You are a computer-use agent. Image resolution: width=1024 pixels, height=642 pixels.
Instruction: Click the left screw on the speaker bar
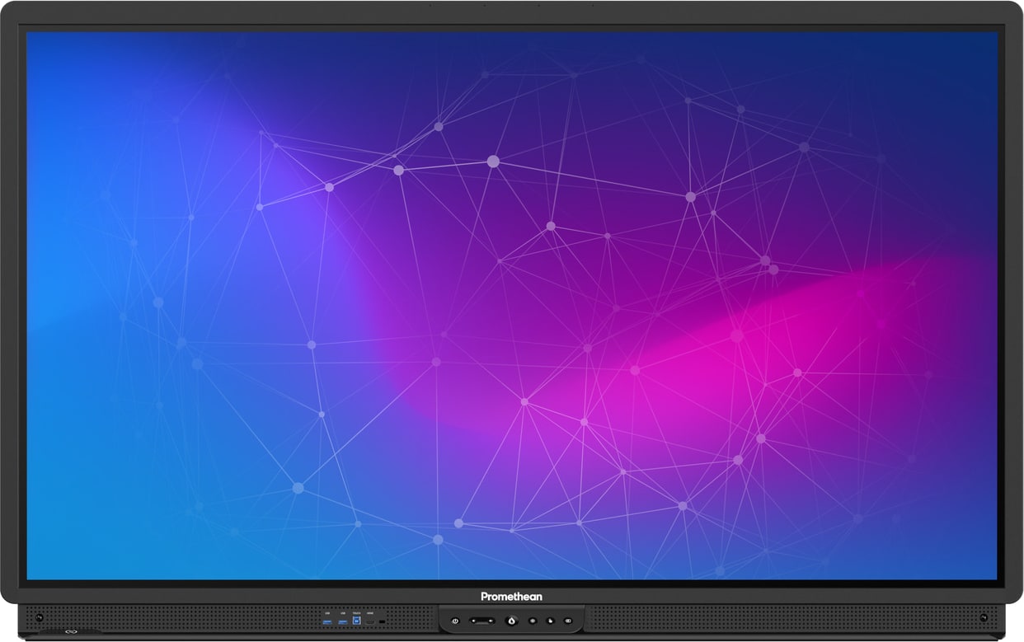(x=39, y=617)
